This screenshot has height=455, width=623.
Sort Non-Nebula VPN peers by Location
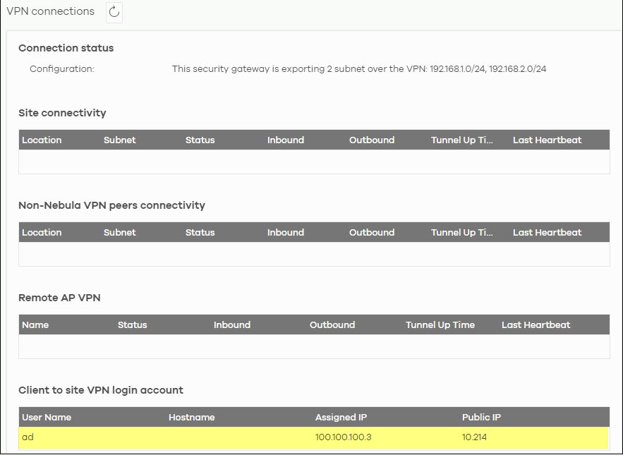coord(42,233)
